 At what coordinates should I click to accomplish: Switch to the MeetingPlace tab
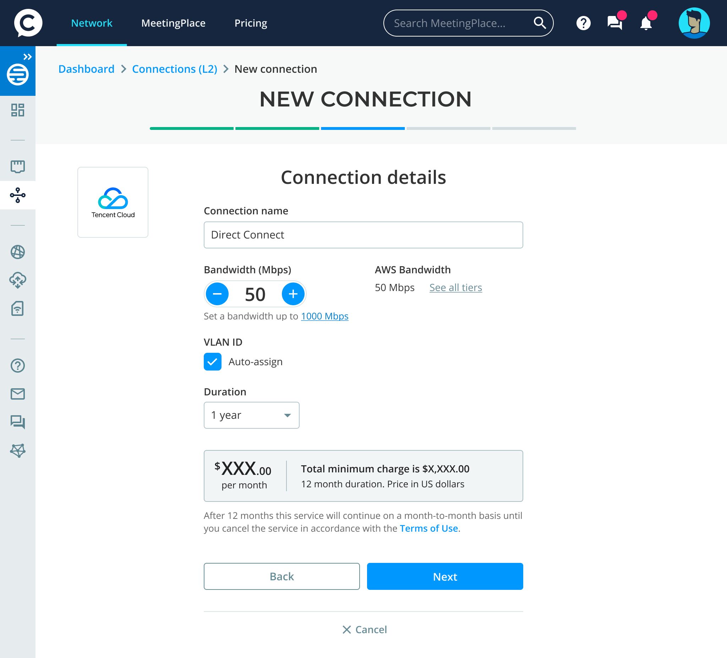(x=173, y=23)
